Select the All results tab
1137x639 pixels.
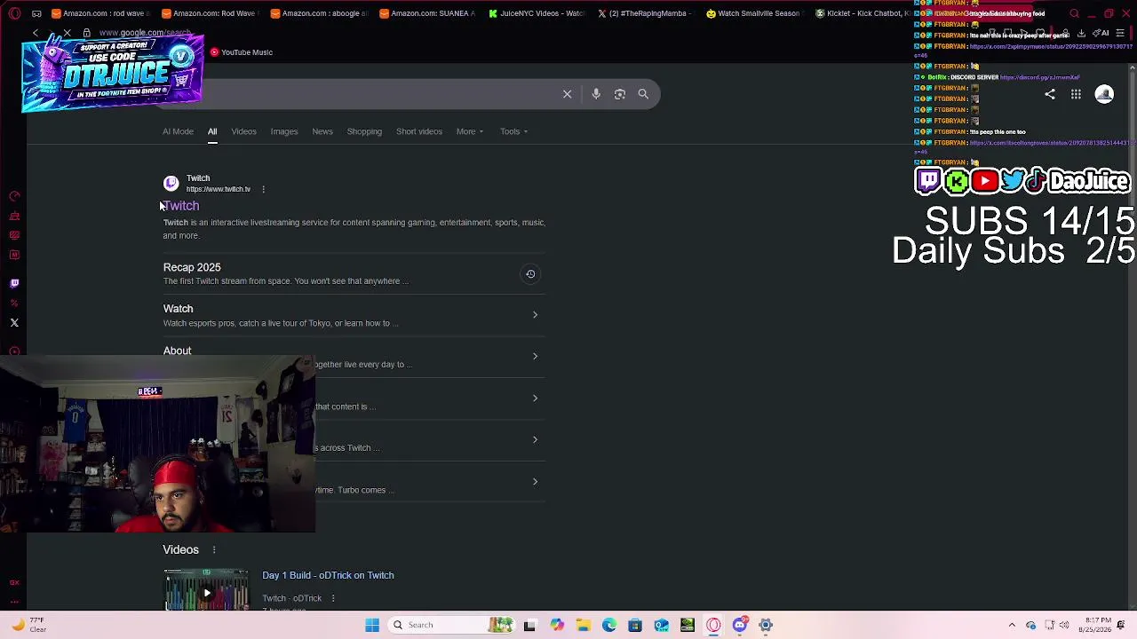pyautogui.click(x=212, y=131)
